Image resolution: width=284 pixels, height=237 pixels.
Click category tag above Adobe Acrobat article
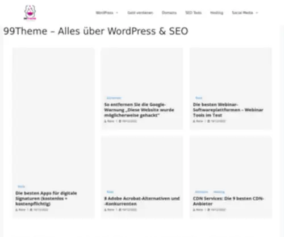click(110, 192)
